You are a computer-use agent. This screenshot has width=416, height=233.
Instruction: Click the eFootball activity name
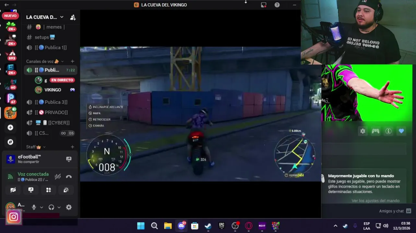29,157
